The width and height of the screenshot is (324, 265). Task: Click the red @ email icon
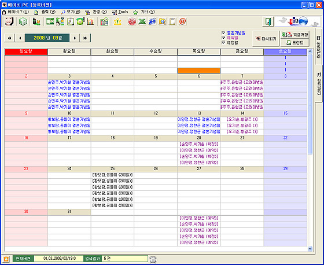[x=183, y=21]
